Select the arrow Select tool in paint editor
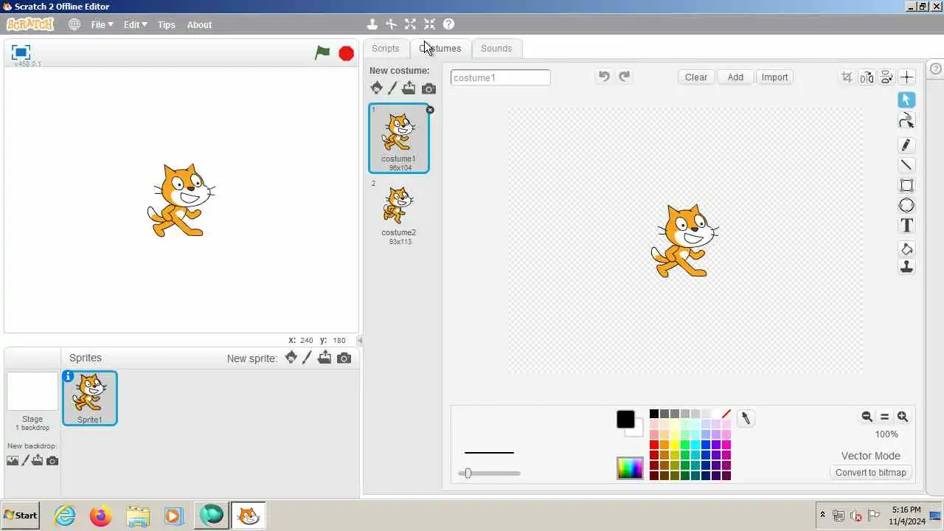944x531 pixels. (906, 100)
